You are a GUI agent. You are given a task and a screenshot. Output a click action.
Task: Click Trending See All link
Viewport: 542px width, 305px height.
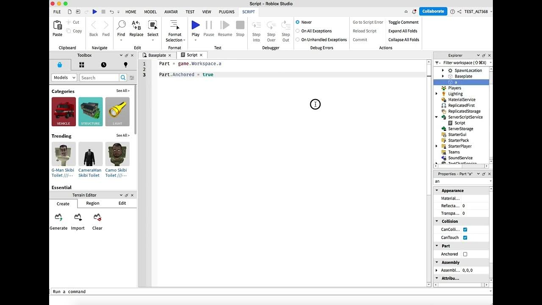(x=123, y=136)
